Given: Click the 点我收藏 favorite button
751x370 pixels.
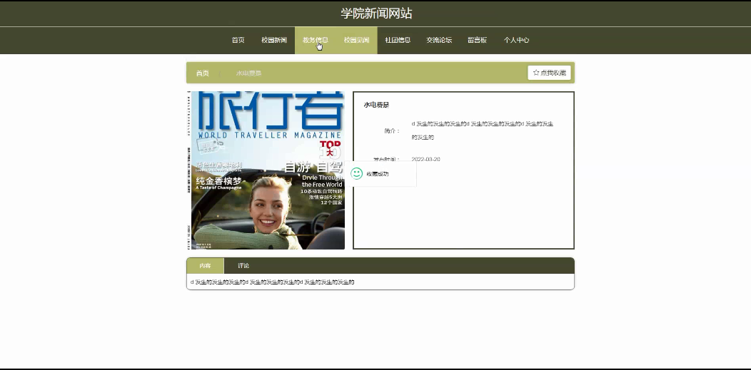Looking at the screenshot, I should 550,73.
